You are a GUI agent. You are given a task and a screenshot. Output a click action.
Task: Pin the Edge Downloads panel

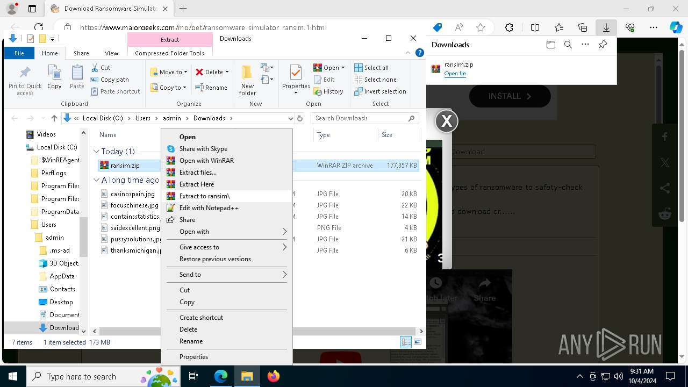tap(603, 45)
